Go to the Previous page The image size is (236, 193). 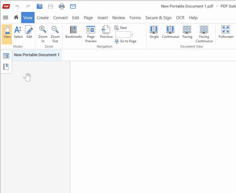click(x=106, y=32)
